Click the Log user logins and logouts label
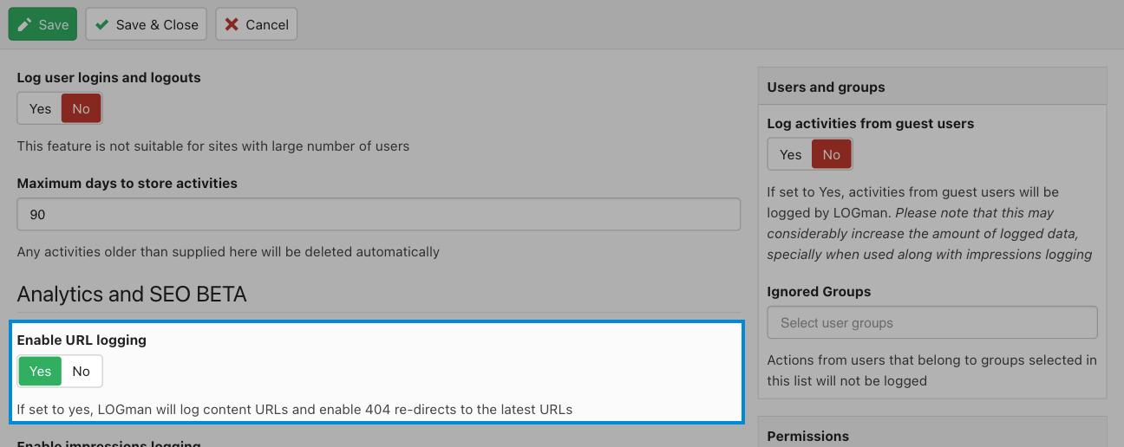Screen dimensions: 1124x447 pos(108,77)
